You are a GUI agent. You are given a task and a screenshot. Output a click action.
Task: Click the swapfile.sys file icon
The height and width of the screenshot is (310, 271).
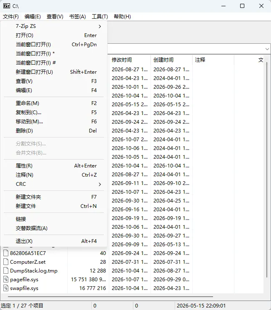click(6, 288)
